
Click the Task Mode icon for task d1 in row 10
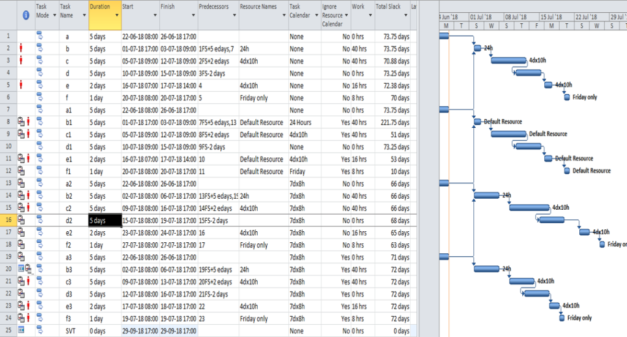pos(40,146)
